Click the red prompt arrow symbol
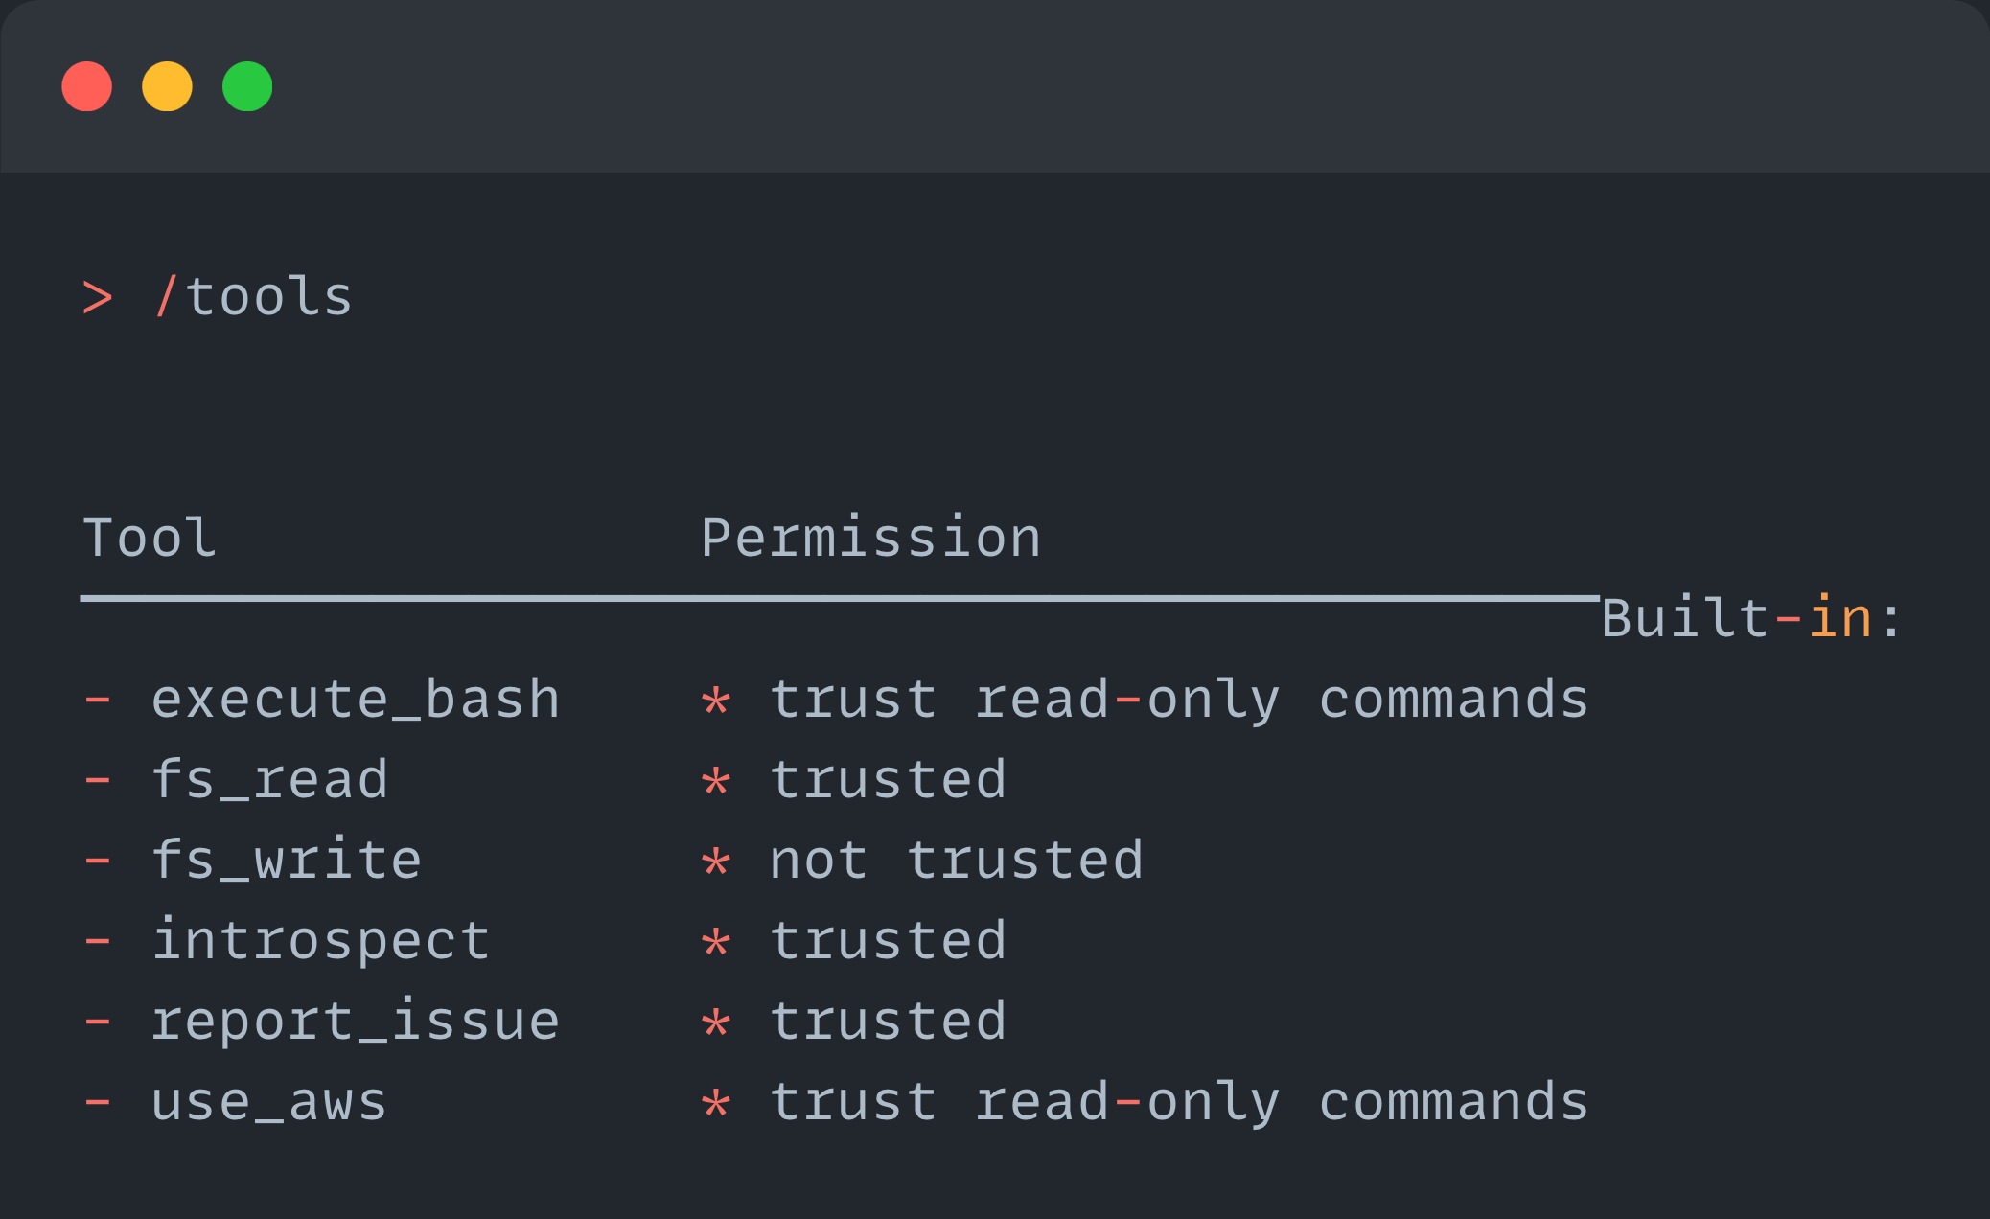Viewport: 1990px width, 1219px height. (98, 298)
